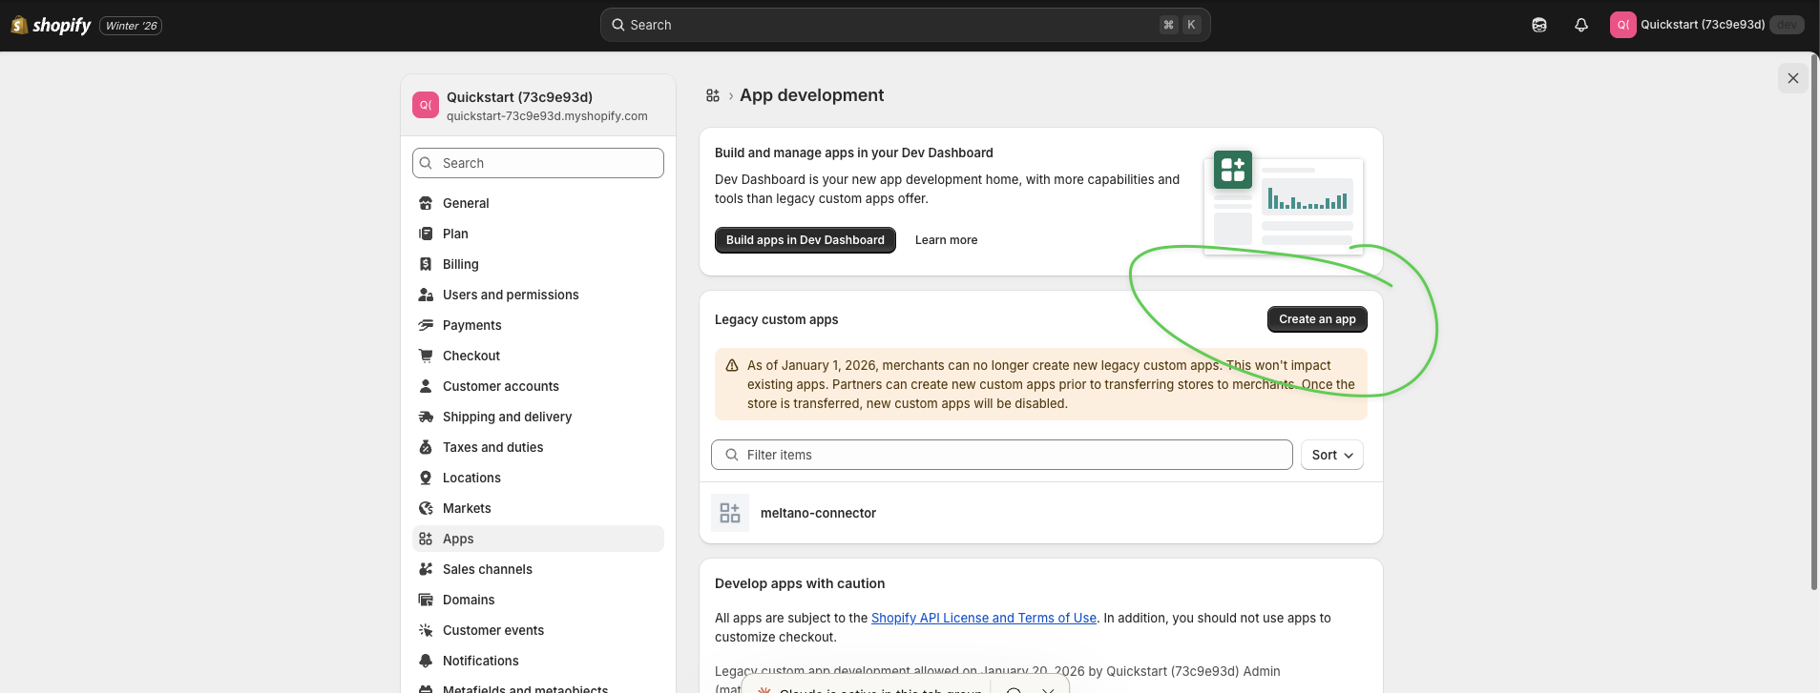Click the Locations pin icon
The height and width of the screenshot is (693, 1820).
click(426, 478)
